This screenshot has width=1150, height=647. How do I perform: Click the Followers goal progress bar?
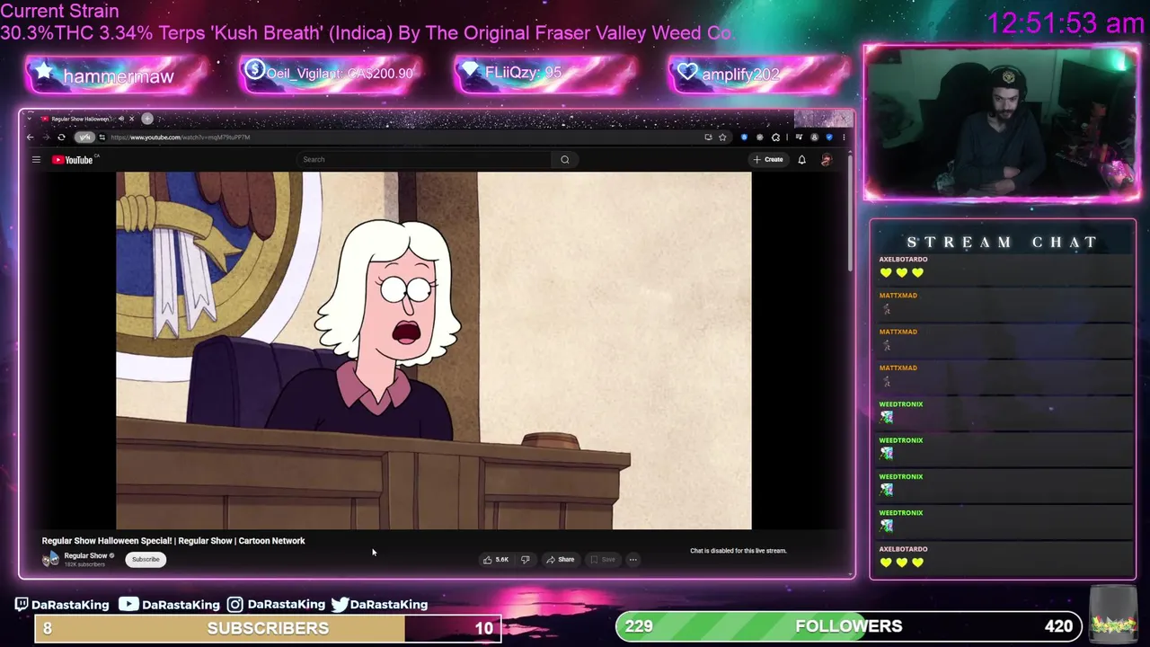848,626
